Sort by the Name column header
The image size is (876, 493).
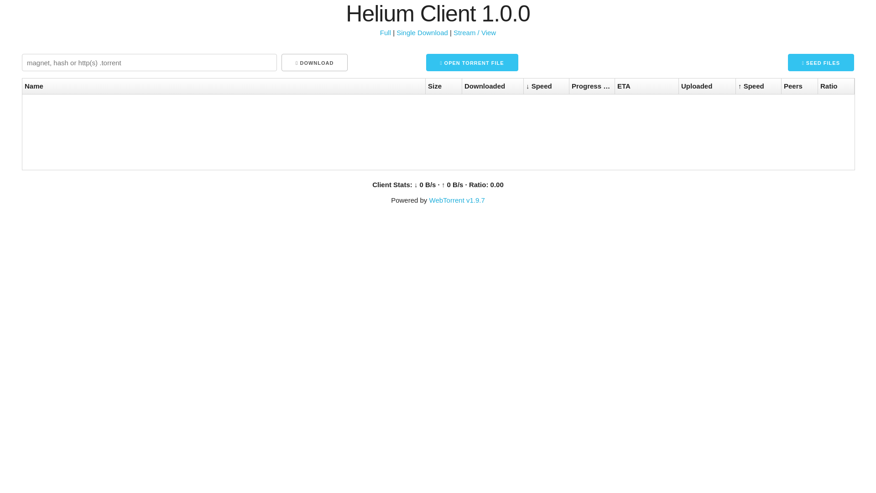tap(224, 86)
